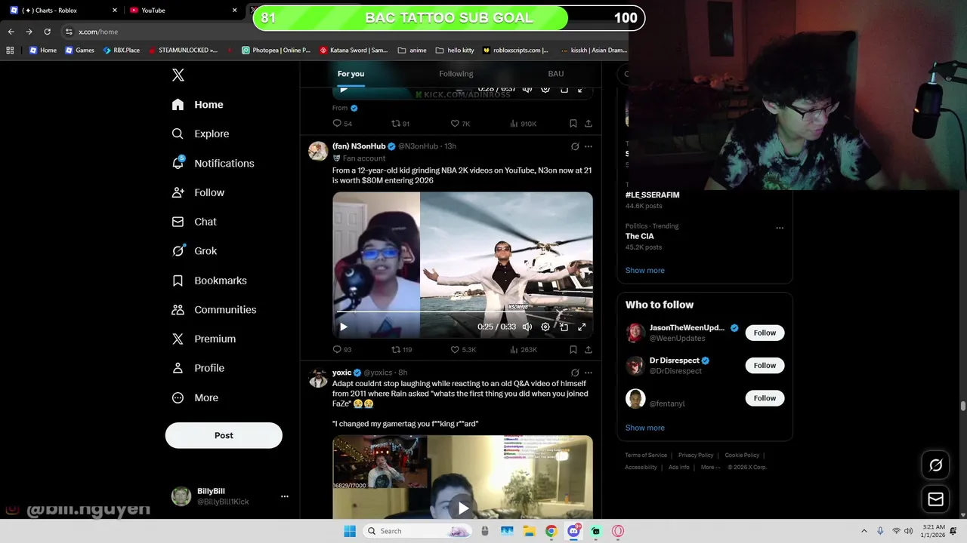Click the N3onHub Grok explain icon
Image resolution: width=967 pixels, height=543 pixels.
(575, 146)
